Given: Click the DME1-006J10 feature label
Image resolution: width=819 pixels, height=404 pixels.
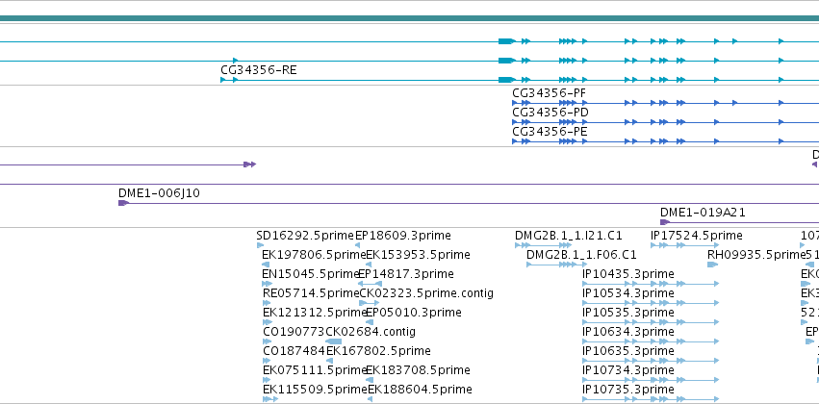Looking at the screenshot, I should [x=159, y=193].
